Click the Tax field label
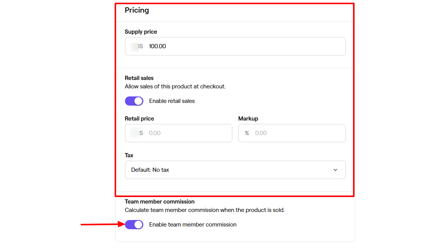Viewport: 447px width, 251px height. [129, 155]
